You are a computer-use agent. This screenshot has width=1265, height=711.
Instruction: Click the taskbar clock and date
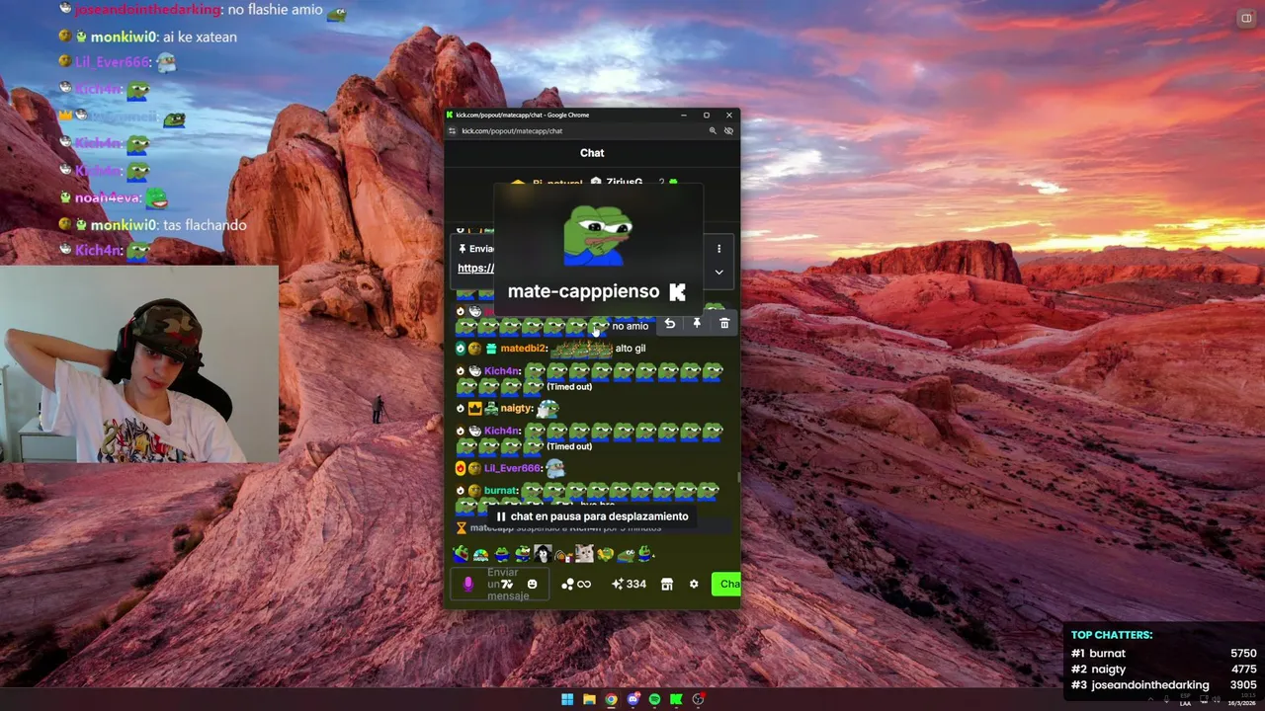1240,700
